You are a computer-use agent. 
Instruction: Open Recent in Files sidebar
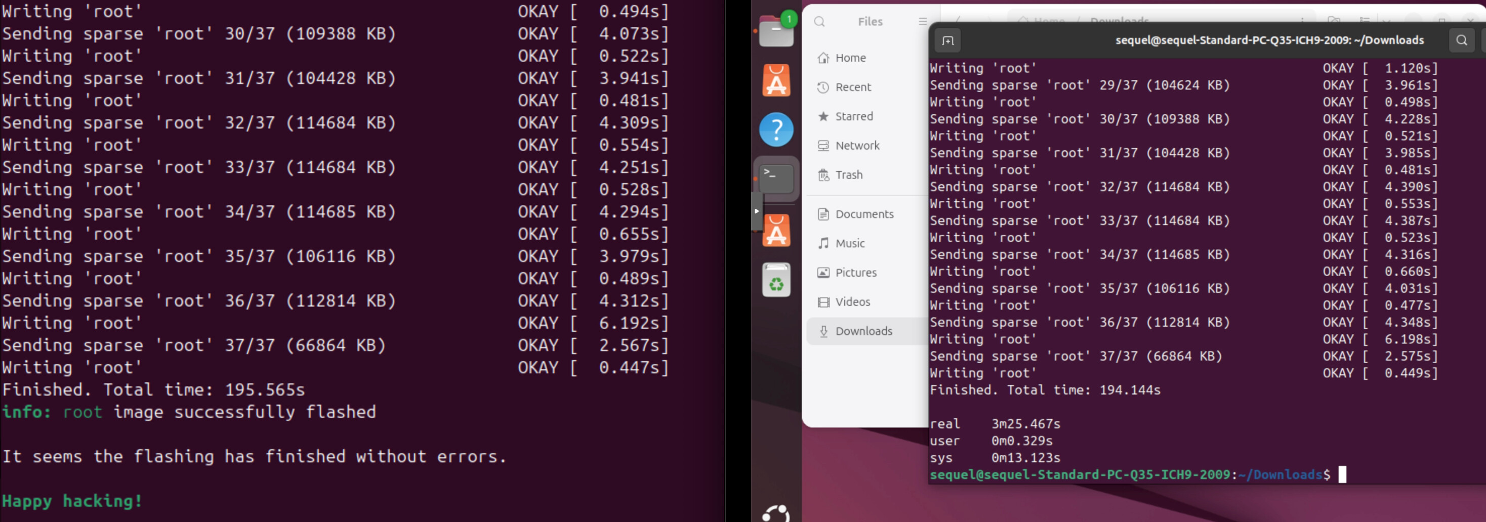click(853, 87)
